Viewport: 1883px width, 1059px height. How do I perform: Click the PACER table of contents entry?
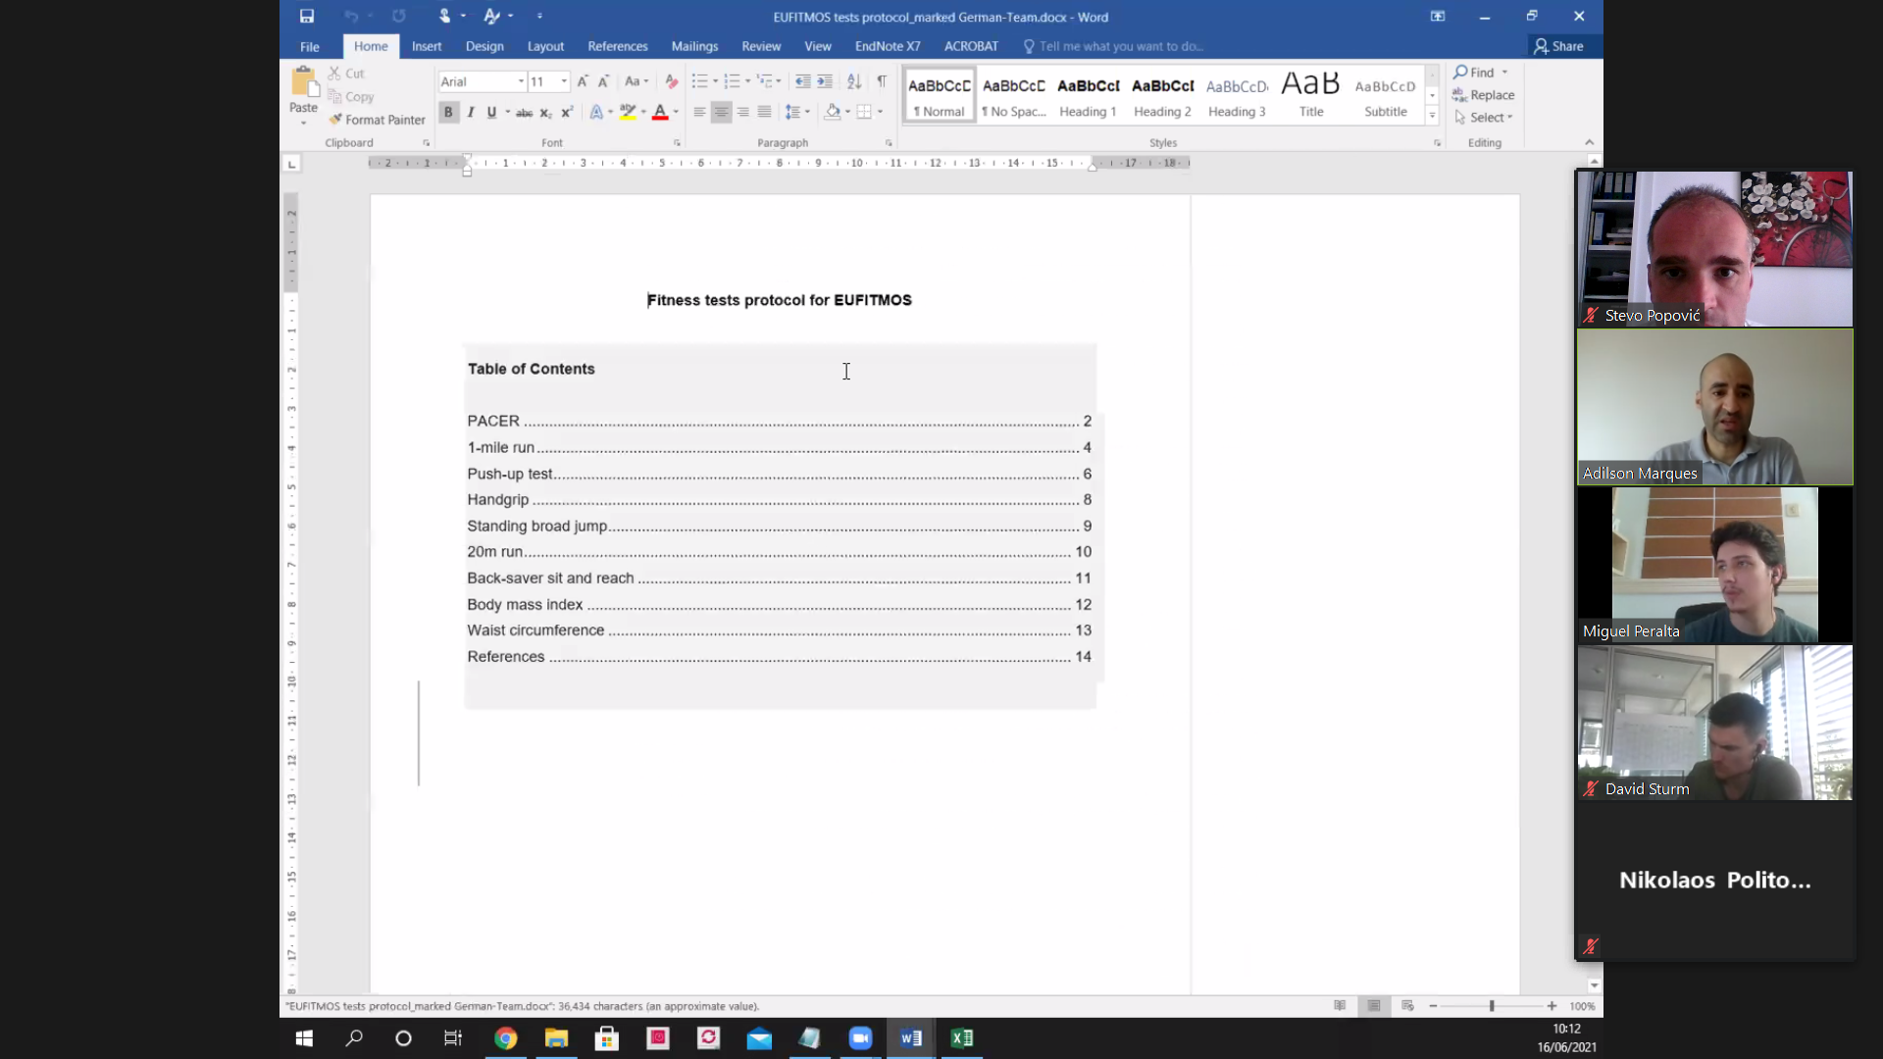(780, 421)
